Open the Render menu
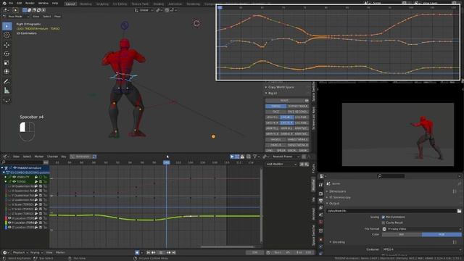This screenshot has width=464, height=261. [30, 3]
